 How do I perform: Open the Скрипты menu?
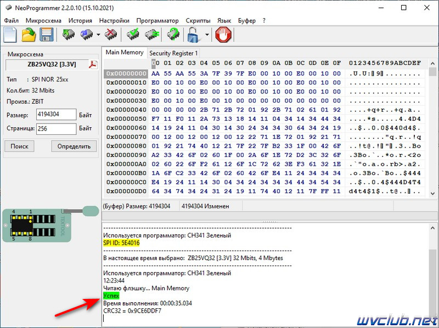point(198,20)
